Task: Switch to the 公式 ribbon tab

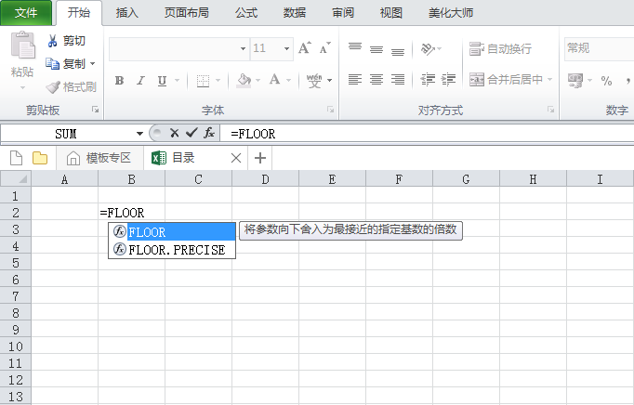Action: pyautogui.click(x=246, y=13)
